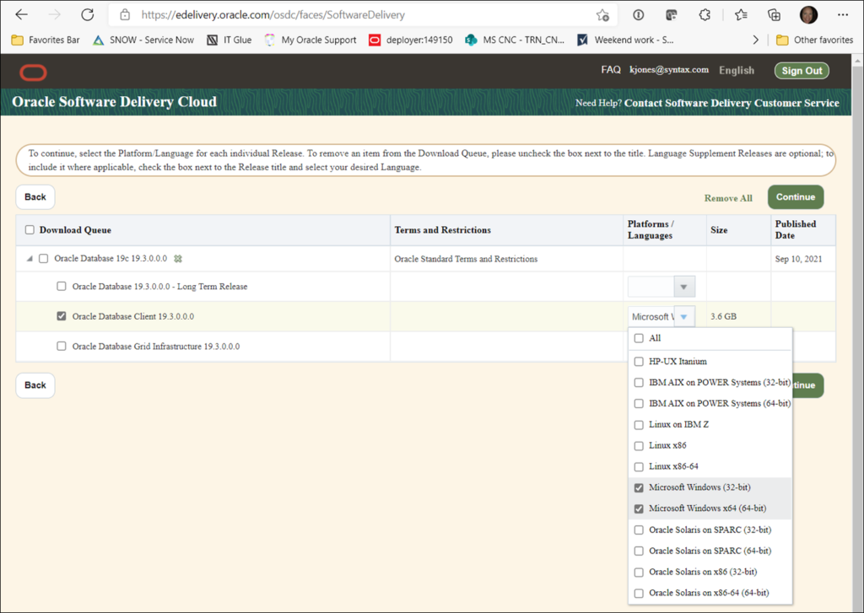The image size is (864, 613).
Task: Click inside the browser address bar
Action: 337,14
